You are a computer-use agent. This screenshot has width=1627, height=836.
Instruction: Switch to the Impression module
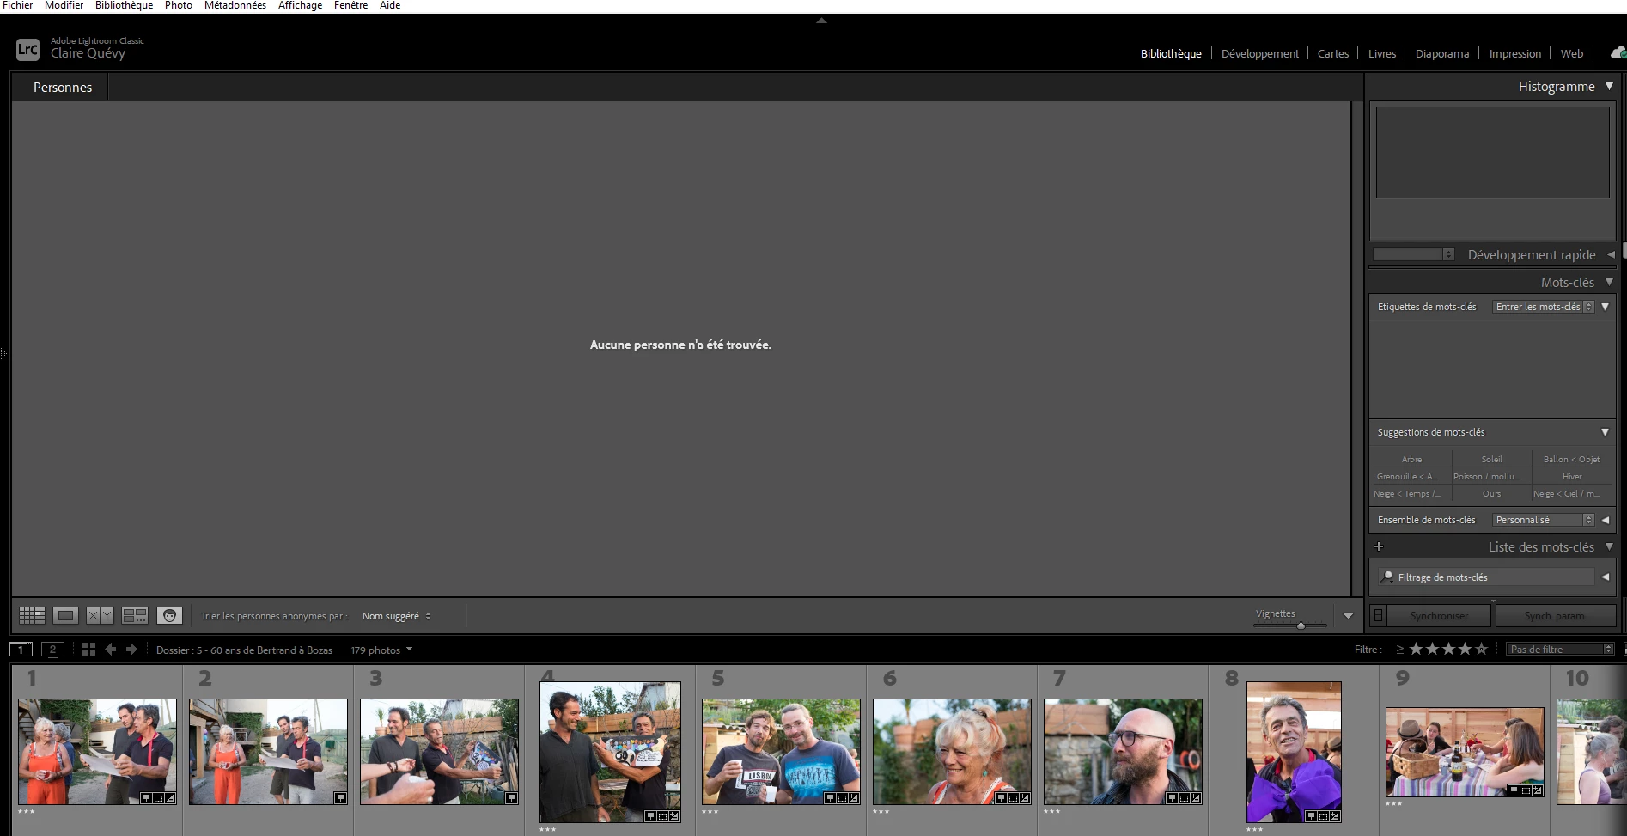click(x=1515, y=53)
